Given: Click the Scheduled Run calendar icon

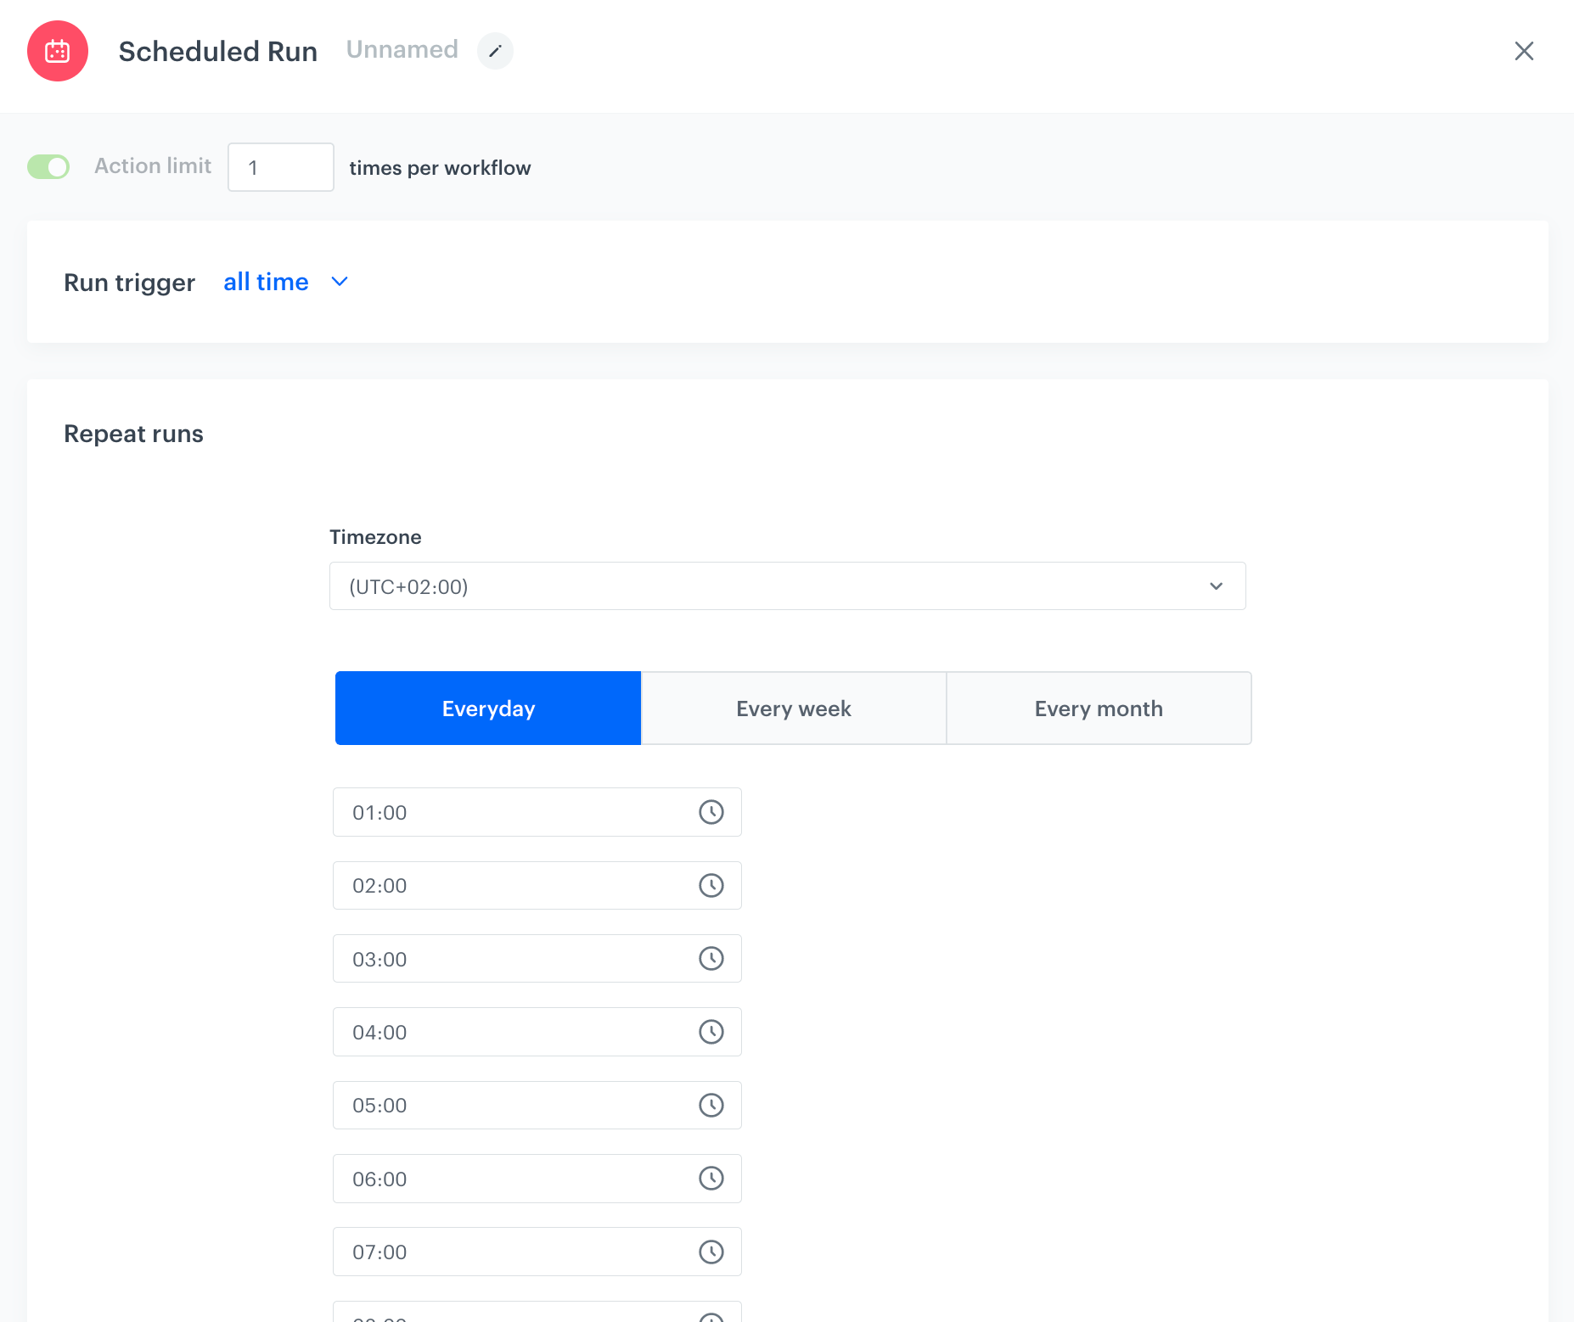Looking at the screenshot, I should coord(57,51).
